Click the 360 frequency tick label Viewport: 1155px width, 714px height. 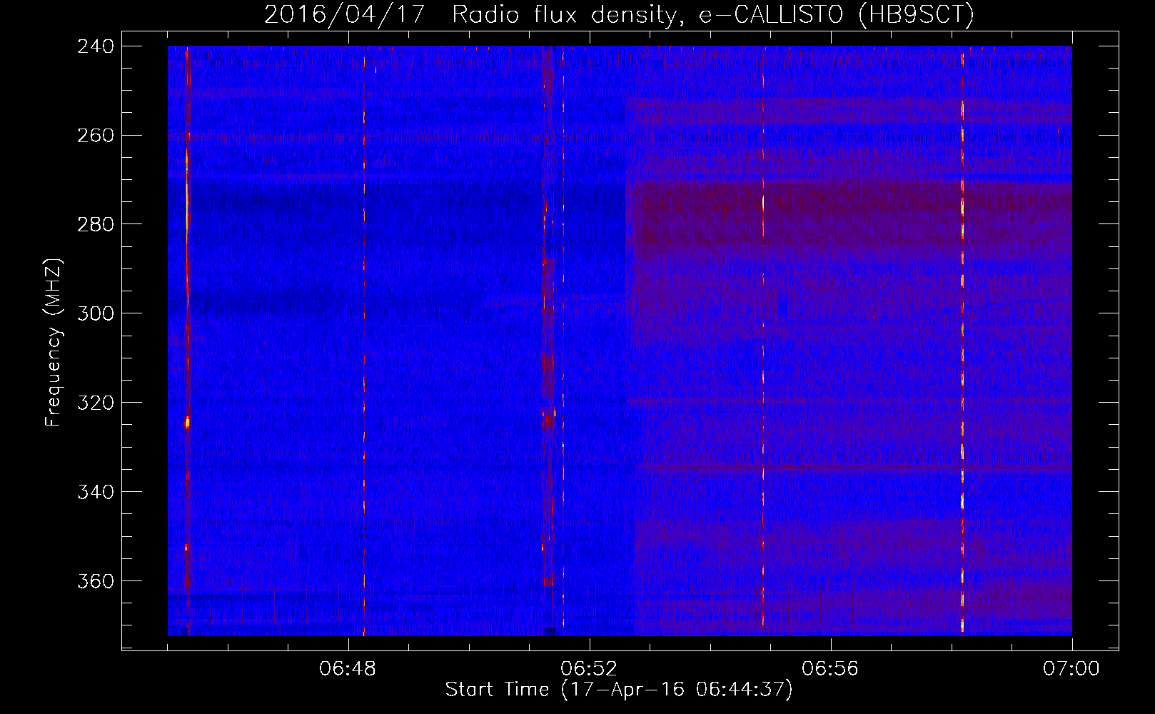pos(96,582)
